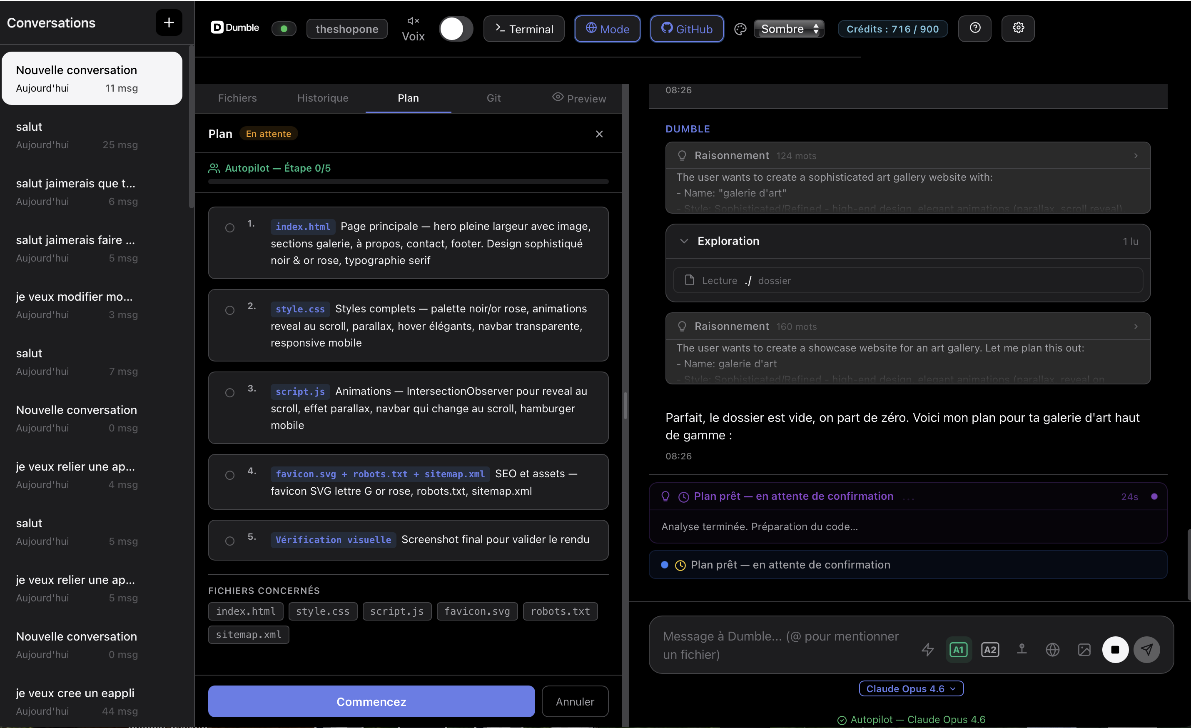
Task: Open settings via the gear icon
Action: [x=1018, y=28]
